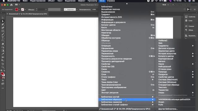This screenshot has width=198, height=111.
Task: Click the Непрозрачность label
Action: 85,10
